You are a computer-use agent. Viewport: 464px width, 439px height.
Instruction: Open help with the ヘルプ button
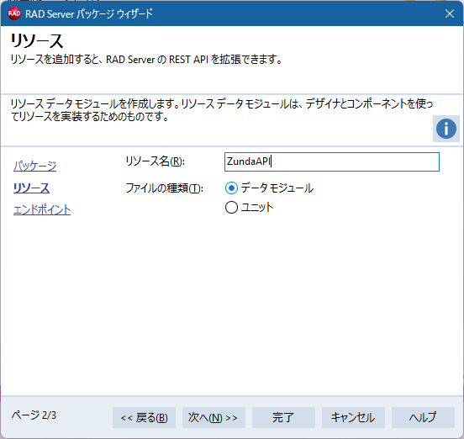pos(423,417)
